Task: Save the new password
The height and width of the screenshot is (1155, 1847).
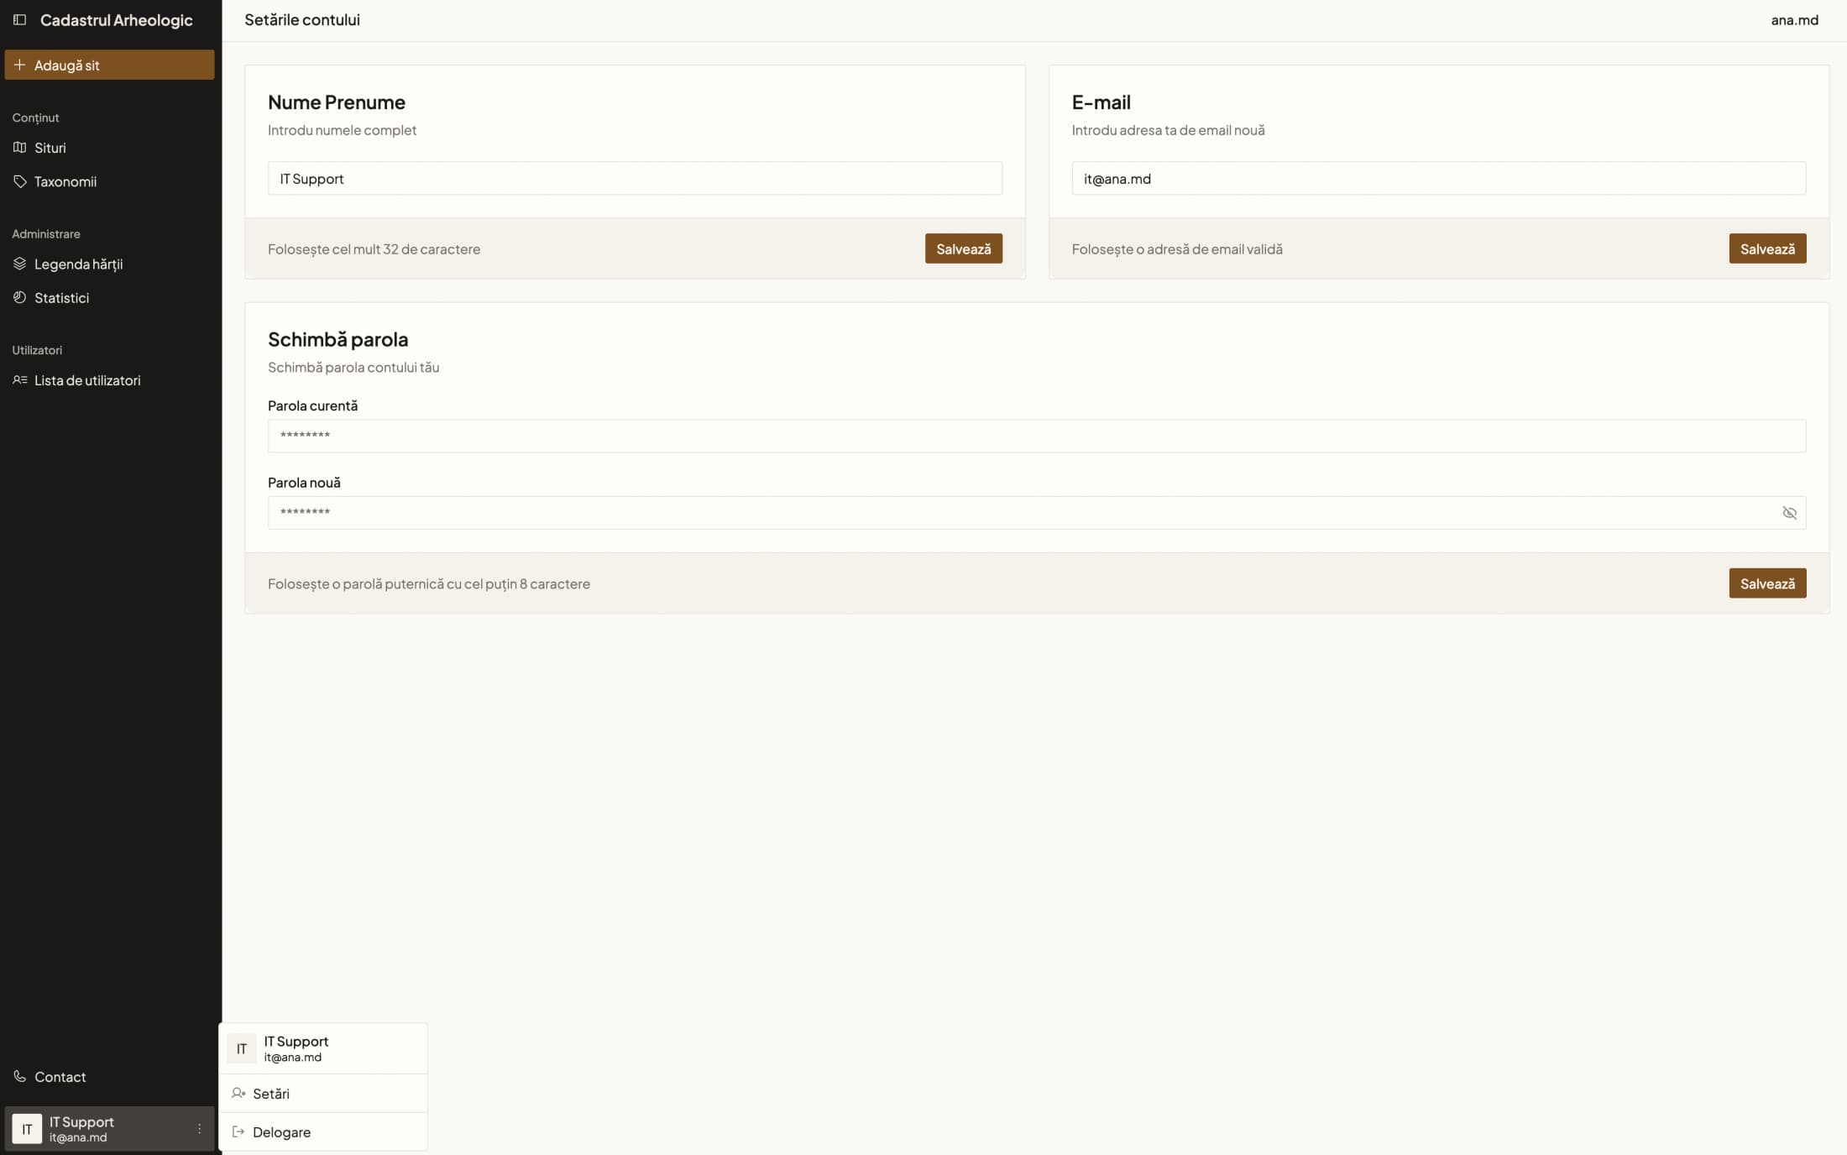Action: 1767,583
